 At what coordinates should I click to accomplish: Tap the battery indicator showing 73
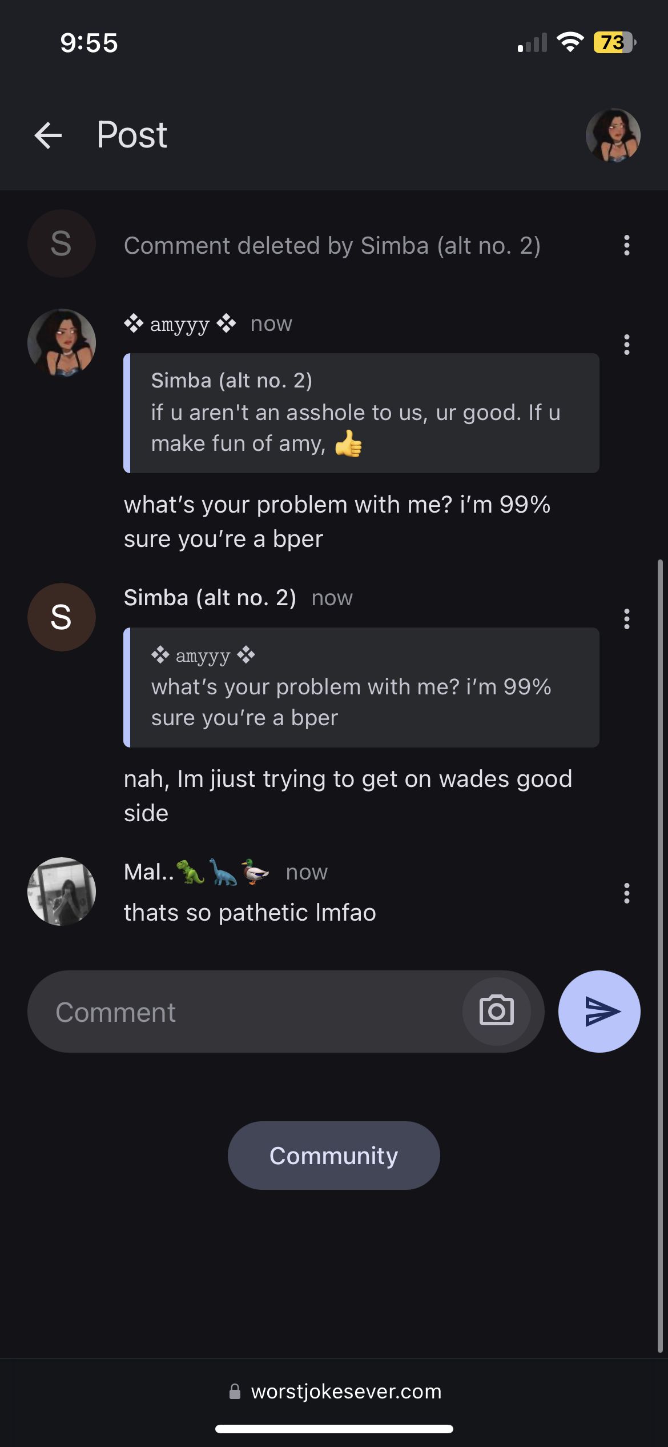pos(614,42)
